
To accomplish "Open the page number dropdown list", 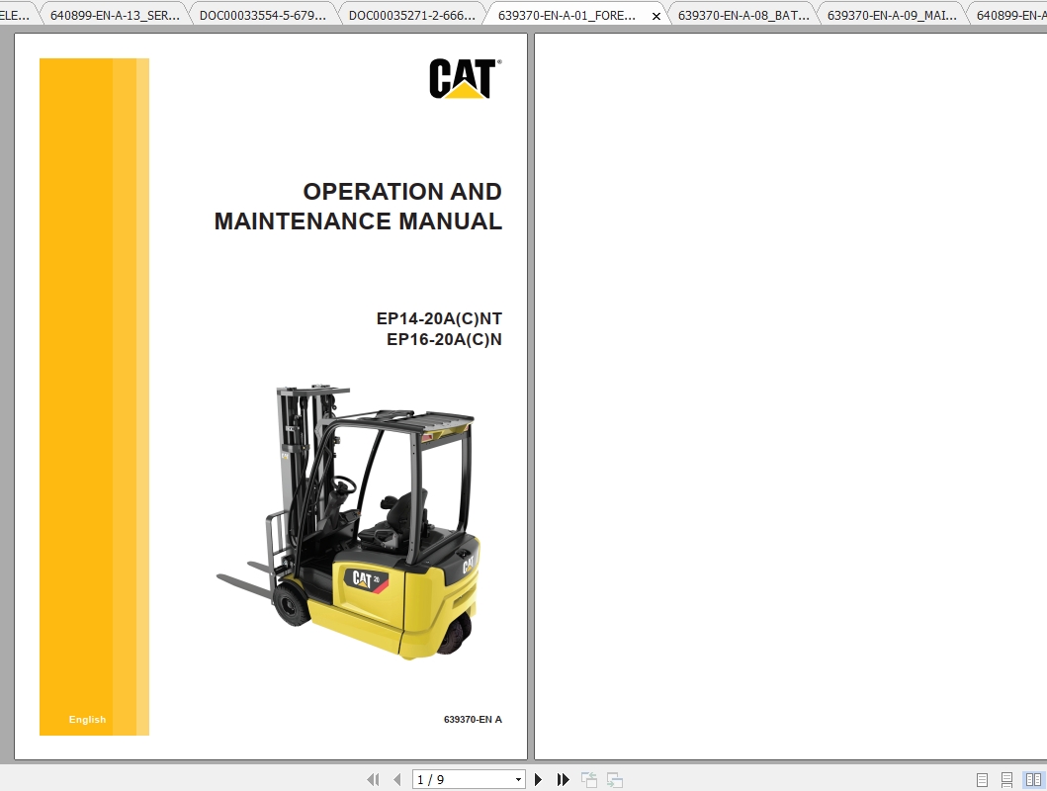I will pyautogui.click(x=518, y=779).
